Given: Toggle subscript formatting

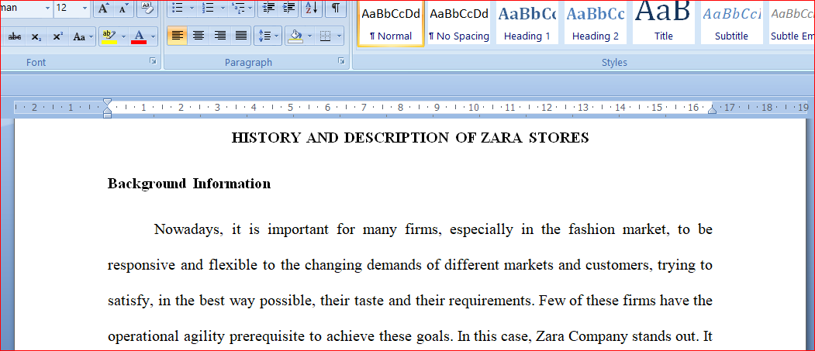Looking at the screenshot, I should (36, 36).
